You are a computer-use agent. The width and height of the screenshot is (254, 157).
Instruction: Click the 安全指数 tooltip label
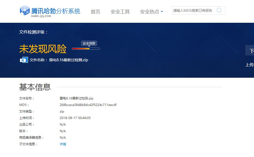[x=89, y=43]
